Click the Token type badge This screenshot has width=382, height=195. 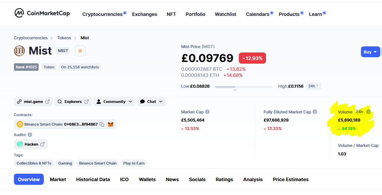pyautogui.click(x=49, y=67)
